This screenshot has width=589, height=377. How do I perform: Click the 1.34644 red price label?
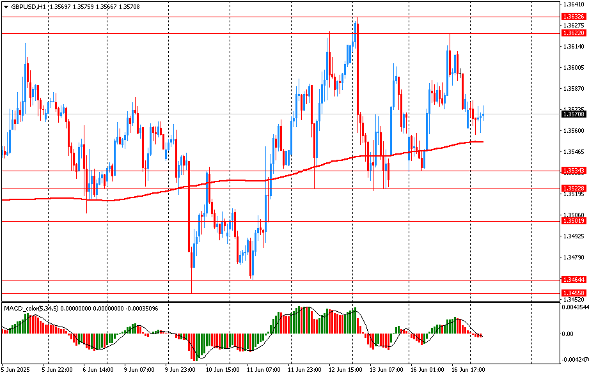pyautogui.click(x=573, y=280)
